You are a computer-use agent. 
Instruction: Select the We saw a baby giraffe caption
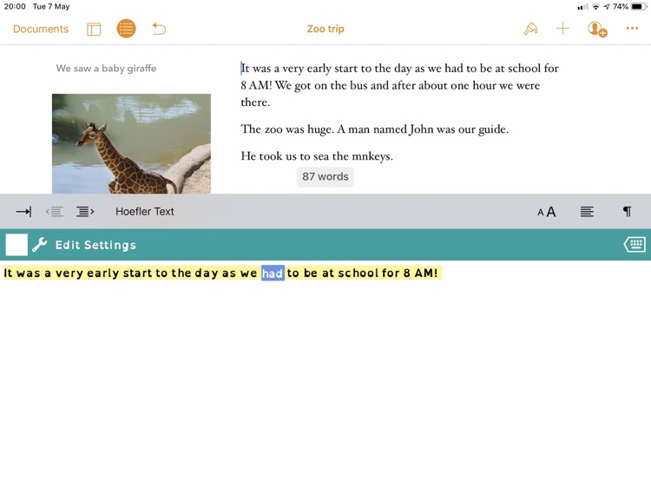tap(106, 68)
